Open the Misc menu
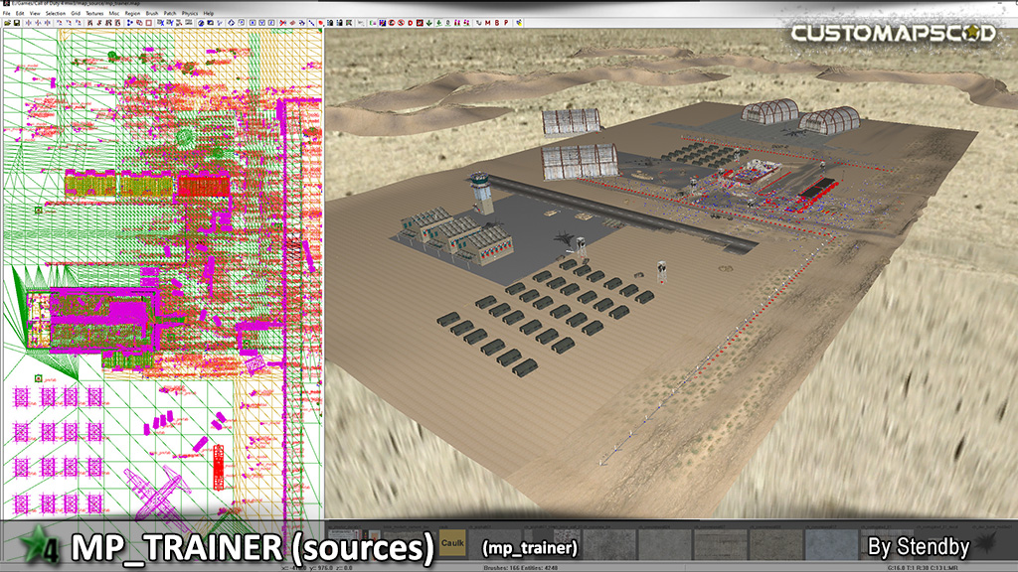Screen dimensions: 1018x572 pyautogui.click(x=114, y=13)
